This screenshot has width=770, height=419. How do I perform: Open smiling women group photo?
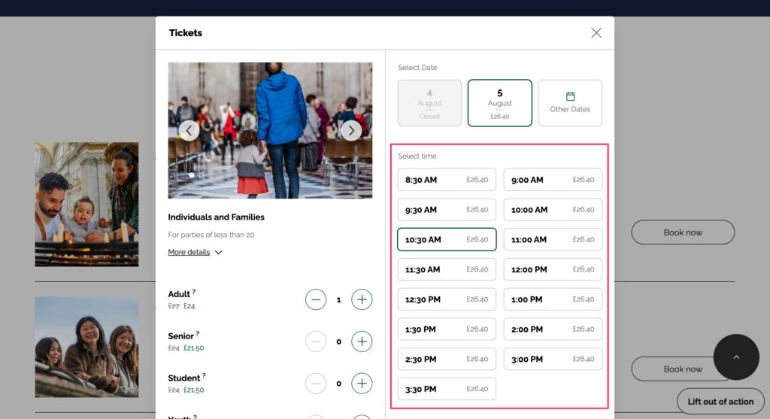(x=87, y=347)
